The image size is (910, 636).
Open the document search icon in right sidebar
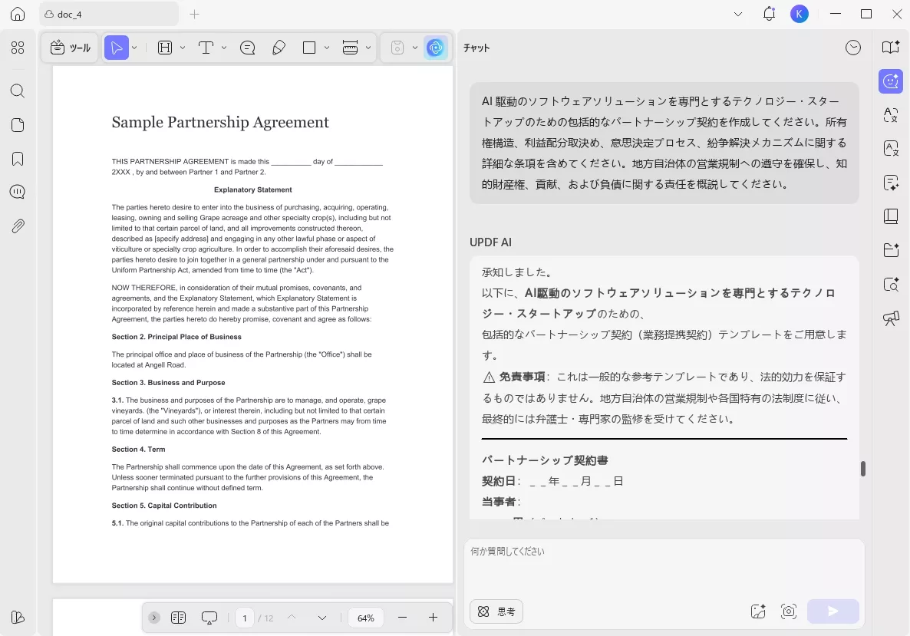pyautogui.click(x=891, y=285)
